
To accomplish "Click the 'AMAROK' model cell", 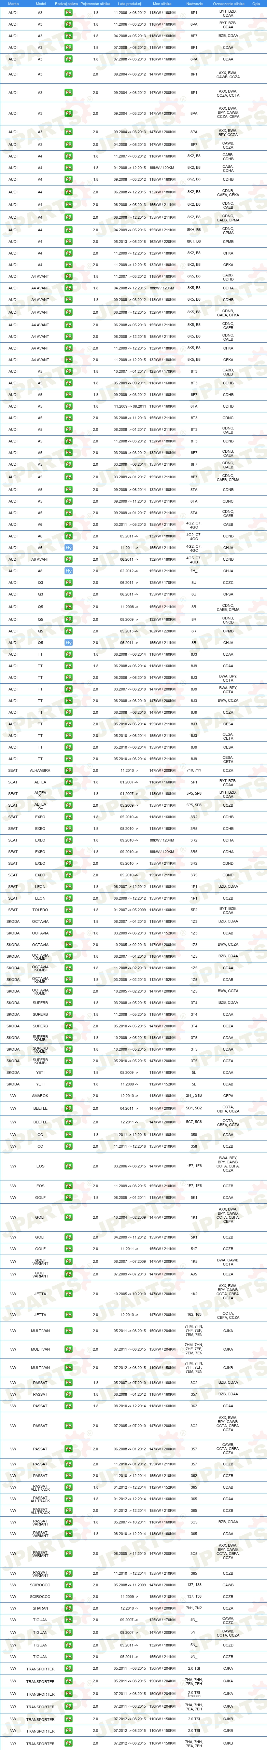I will 40,1096.
